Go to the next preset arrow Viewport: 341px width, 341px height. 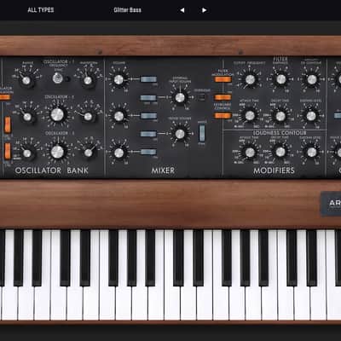[x=204, y=10]
